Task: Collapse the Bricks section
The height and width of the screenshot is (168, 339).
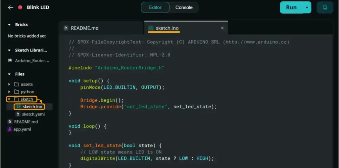Action: (9, 25)
